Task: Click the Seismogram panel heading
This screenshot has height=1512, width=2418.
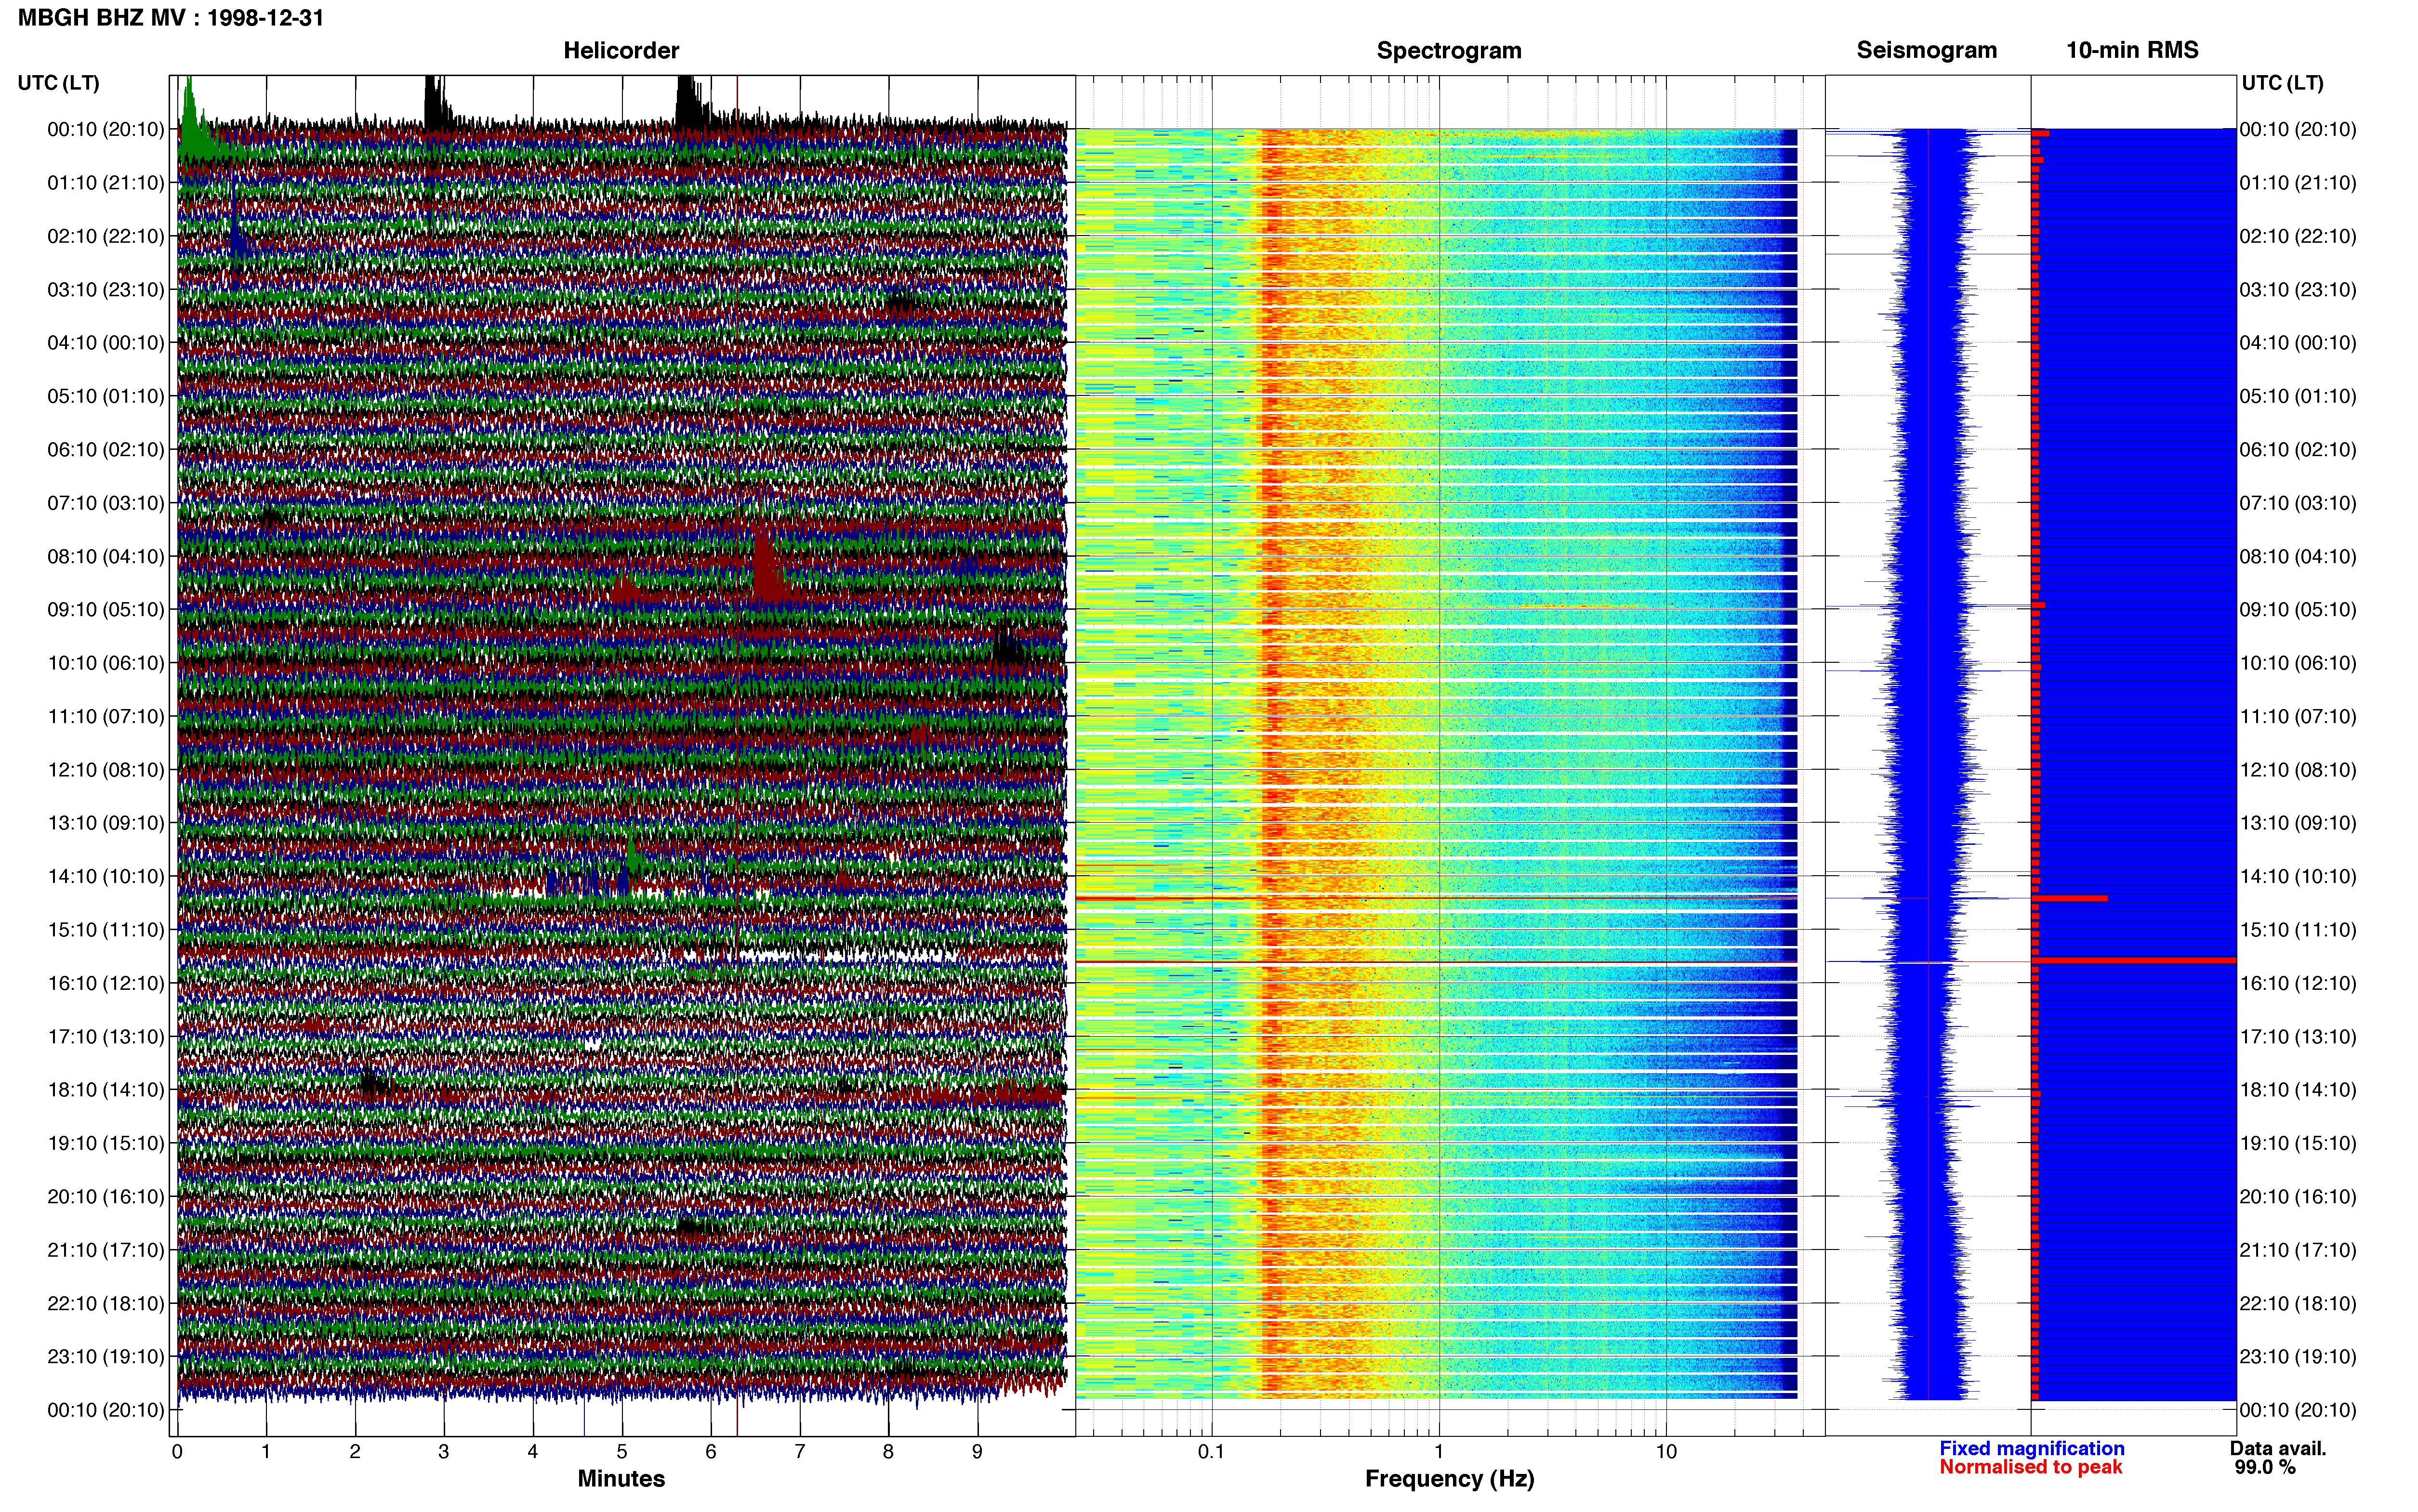Action: coord(1926,50)
